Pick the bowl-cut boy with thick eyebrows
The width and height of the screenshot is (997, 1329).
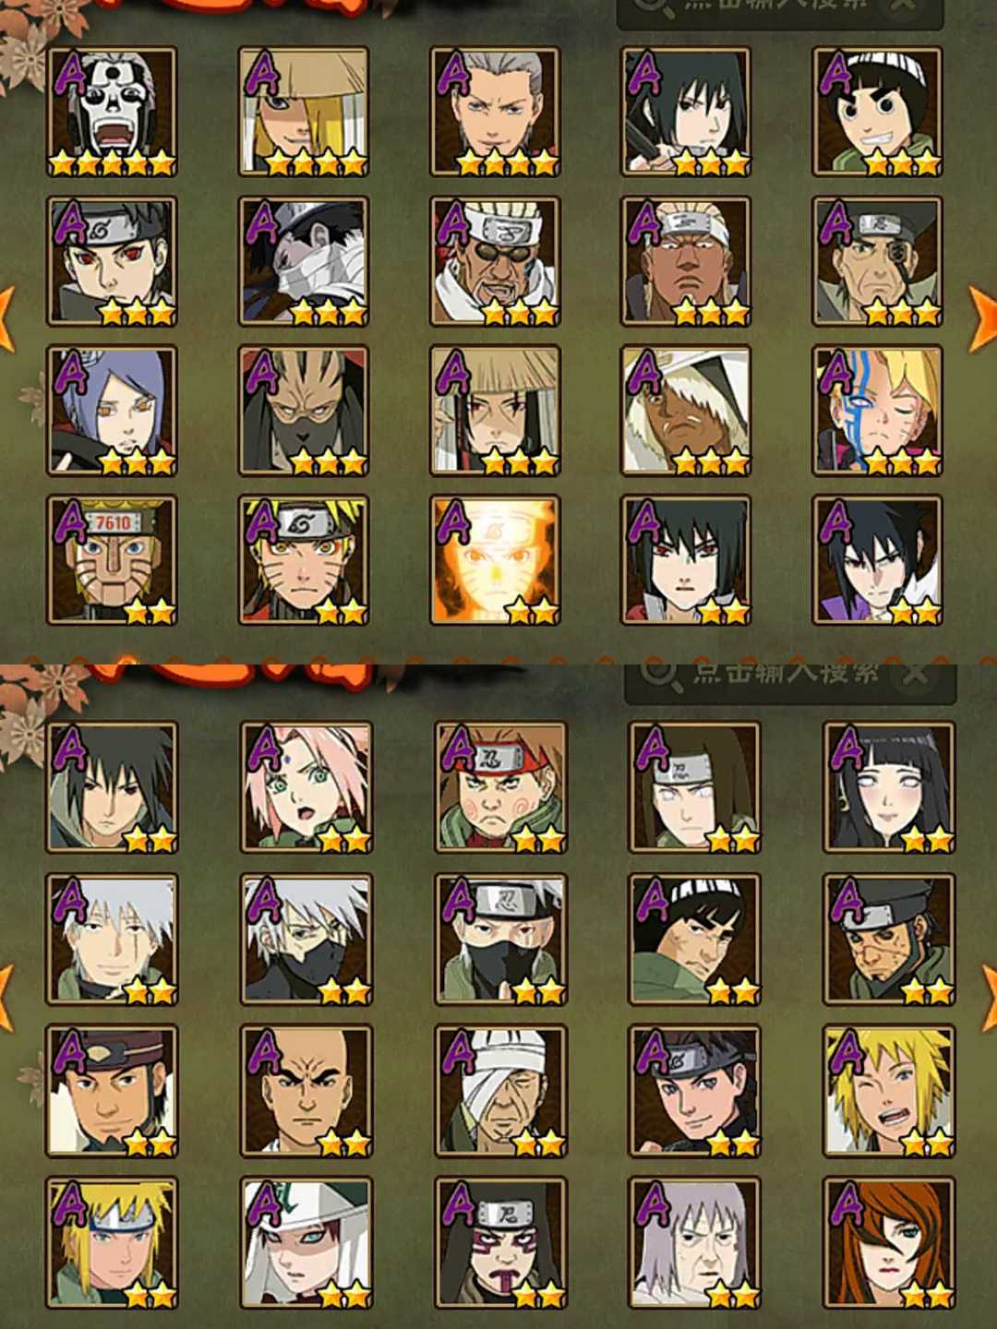pos(877,112)
